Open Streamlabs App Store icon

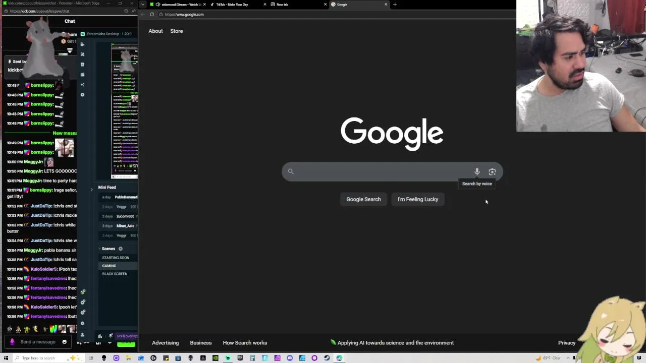(82, 65)
